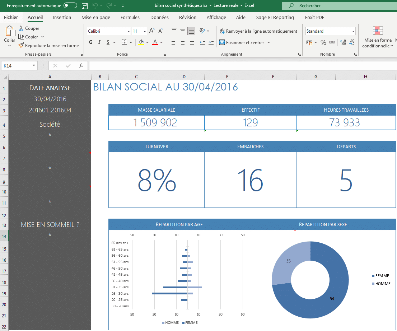Toggle italic formatting

[x=99, y=42]
